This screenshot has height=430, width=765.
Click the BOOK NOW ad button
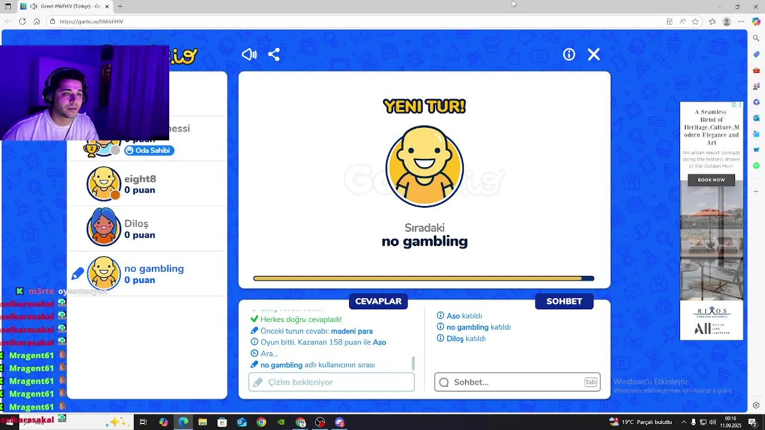(x=711, y=180)
